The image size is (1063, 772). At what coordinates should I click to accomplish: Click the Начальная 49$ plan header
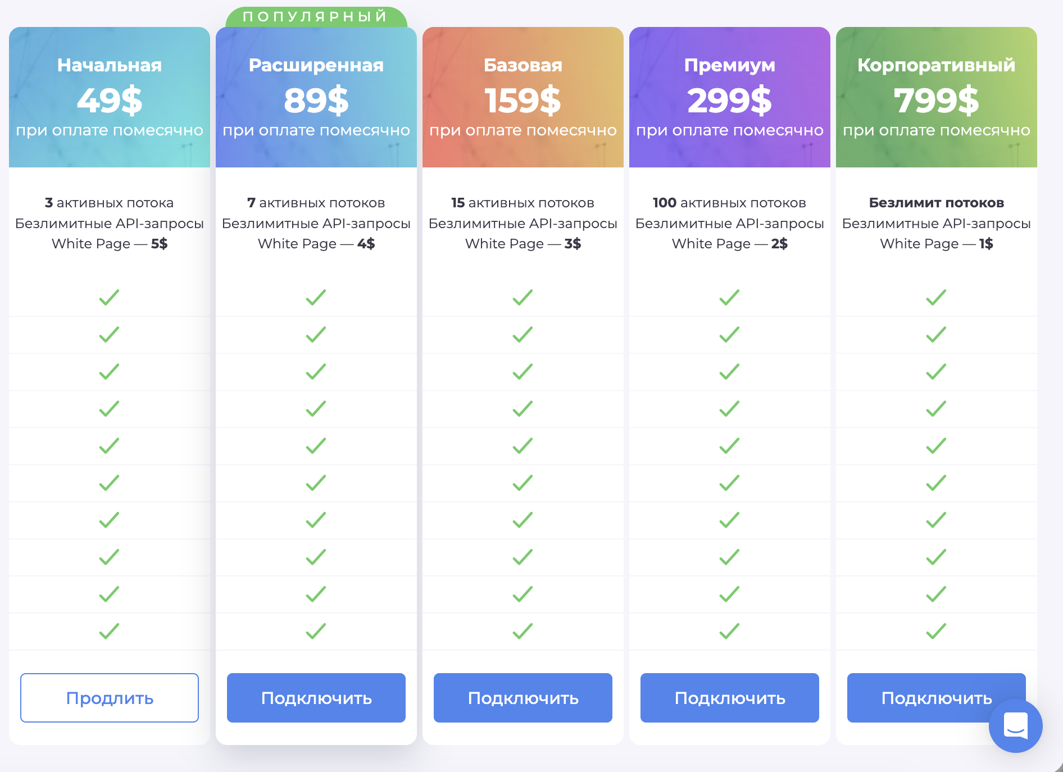click(110, 97)
